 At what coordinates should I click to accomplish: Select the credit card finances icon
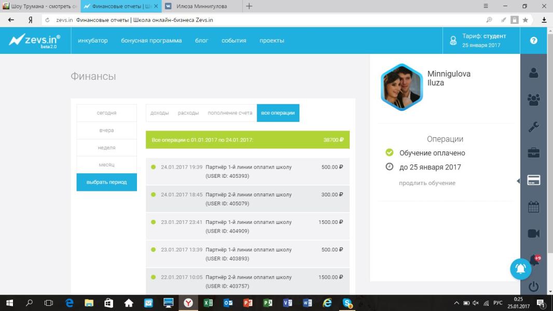point(533,180)
